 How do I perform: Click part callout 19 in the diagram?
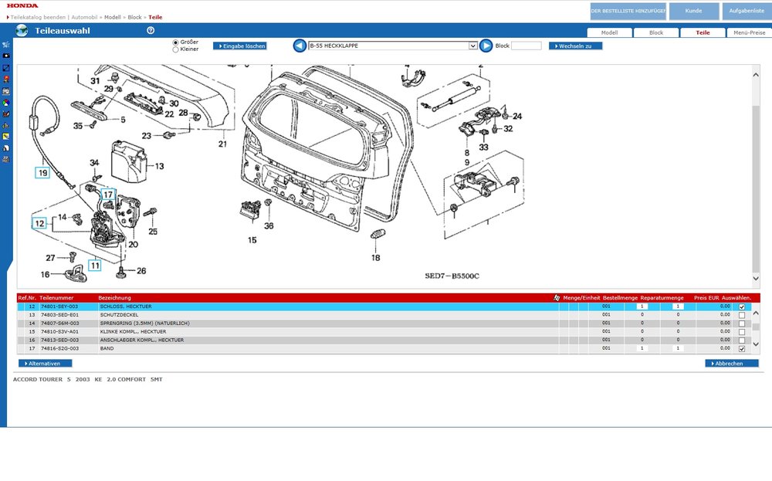tap(42, 173)
